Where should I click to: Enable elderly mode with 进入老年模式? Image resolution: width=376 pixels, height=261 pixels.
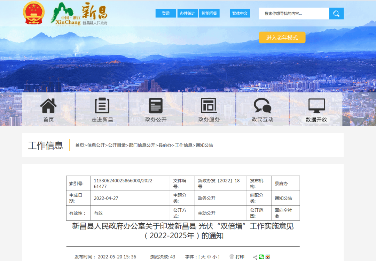click(282, 38)
